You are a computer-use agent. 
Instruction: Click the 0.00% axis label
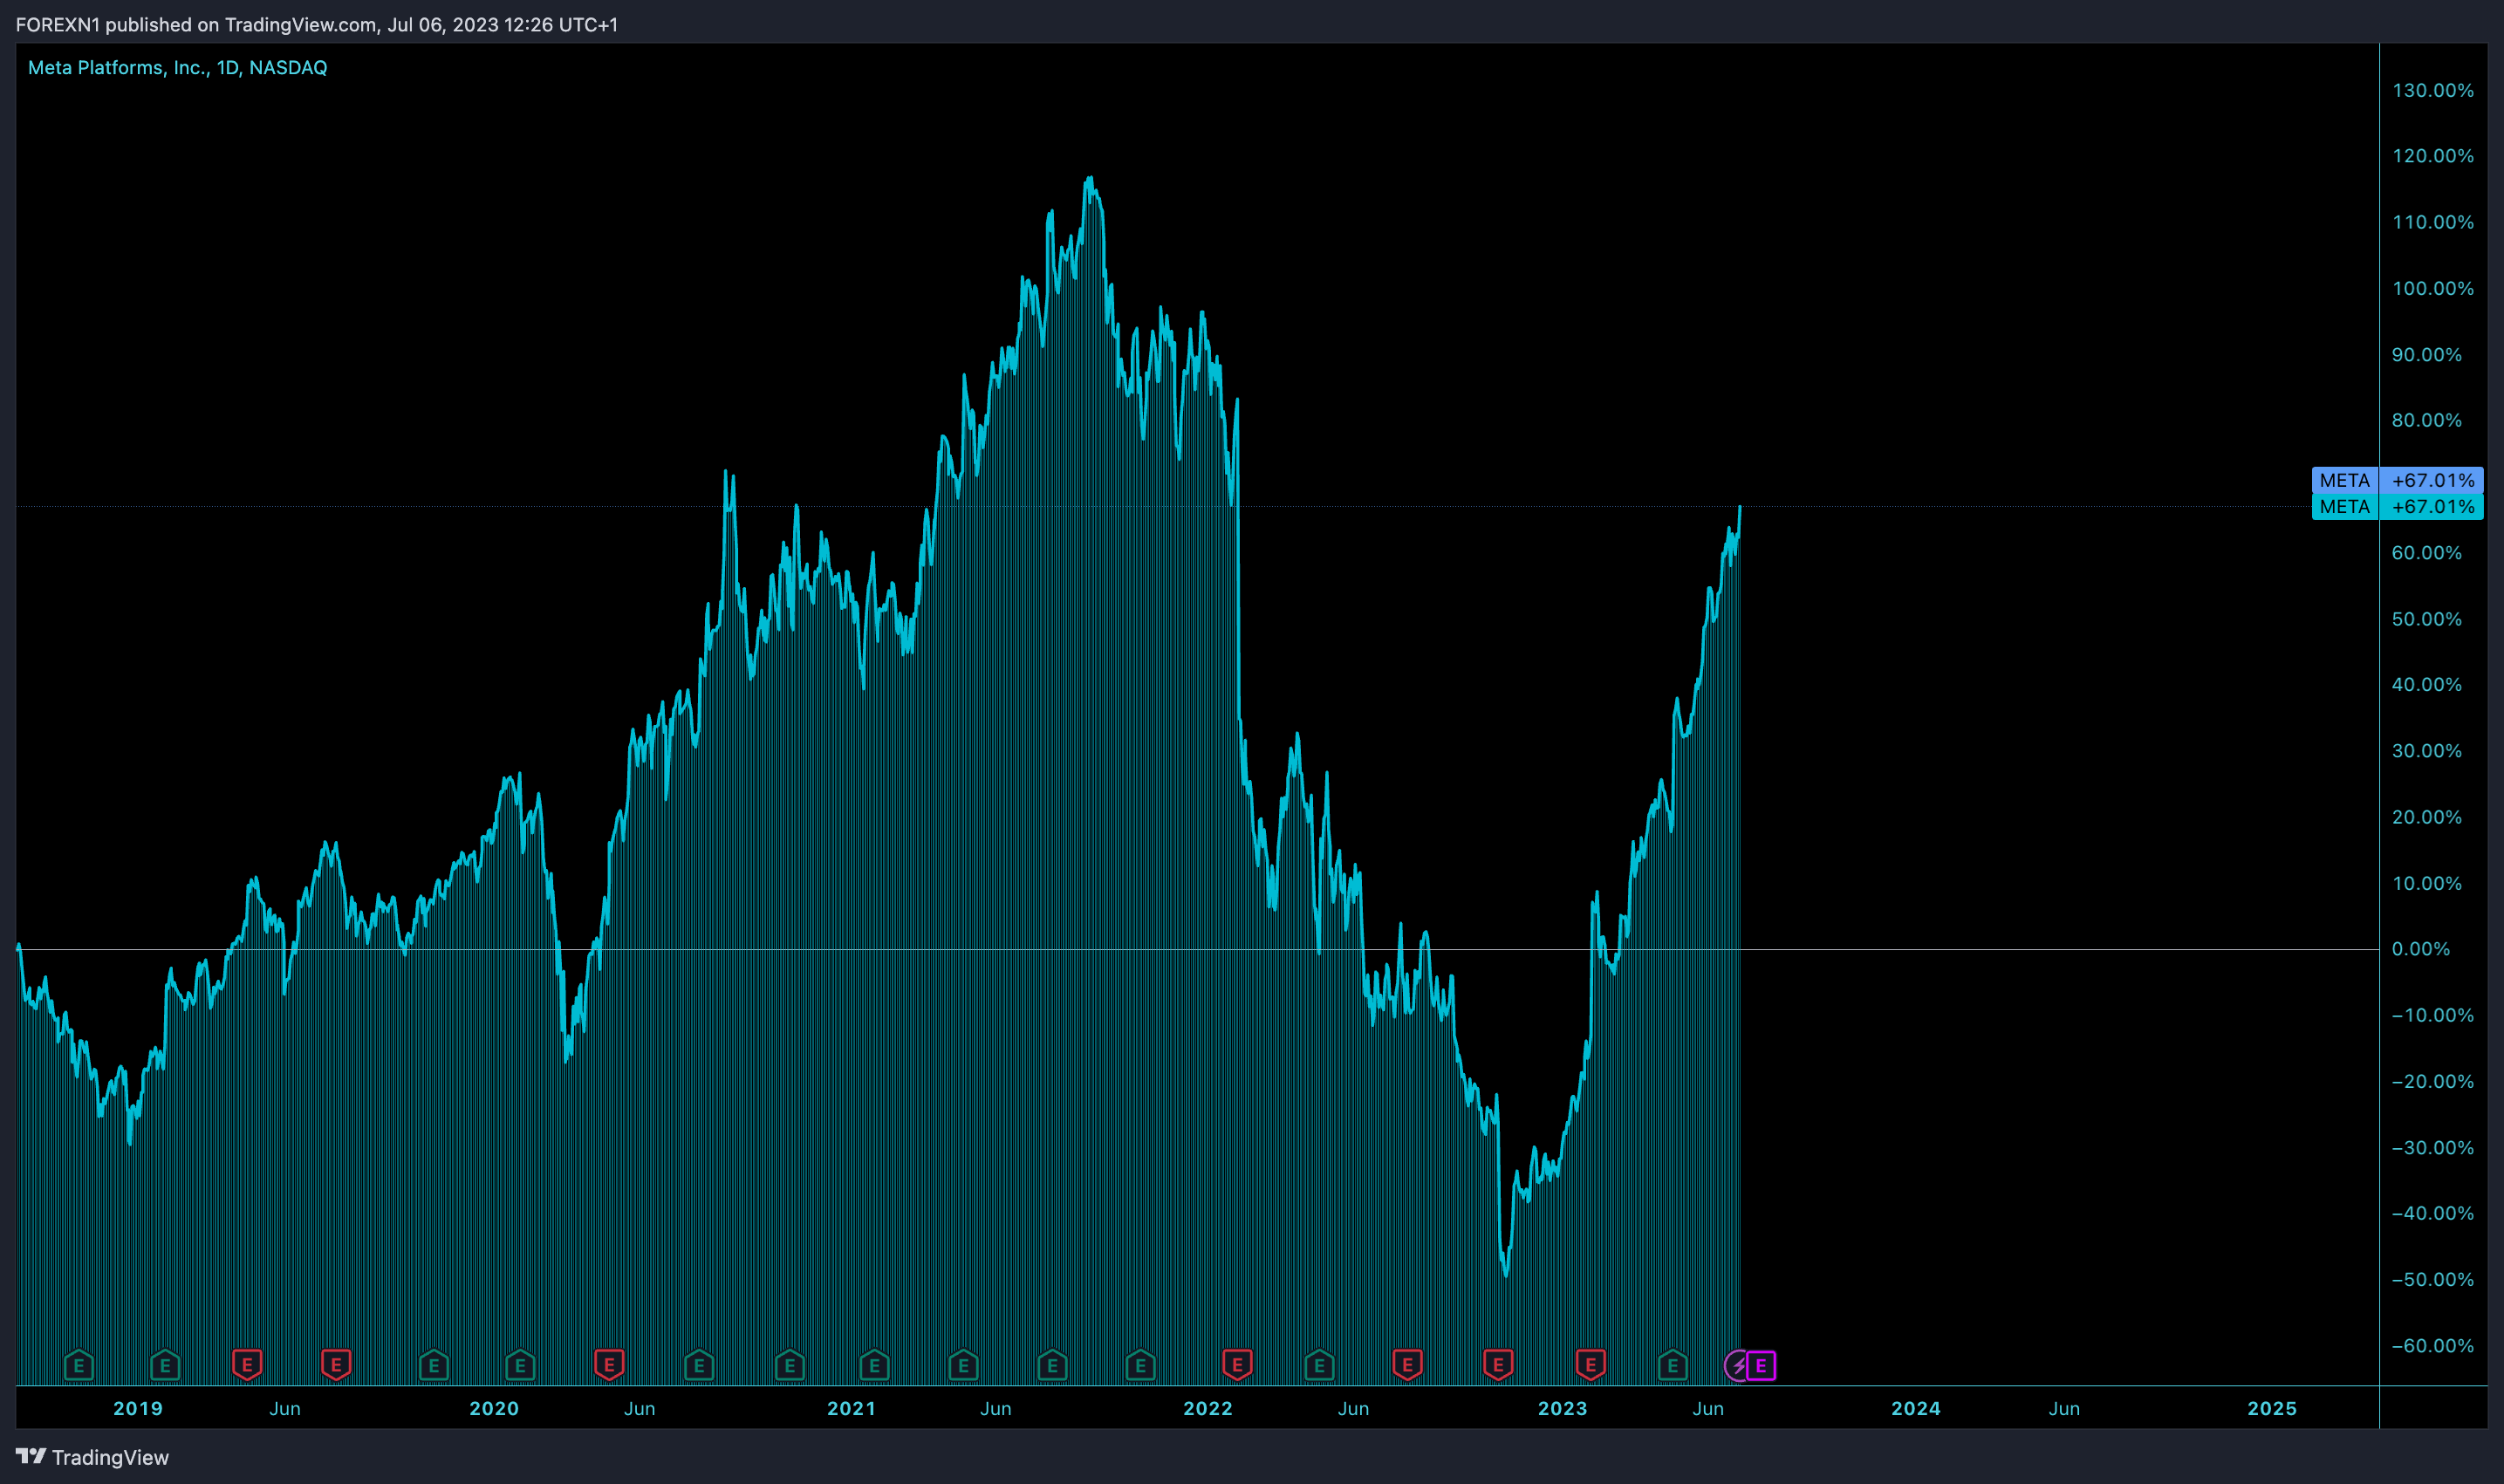coord(2420,949)
